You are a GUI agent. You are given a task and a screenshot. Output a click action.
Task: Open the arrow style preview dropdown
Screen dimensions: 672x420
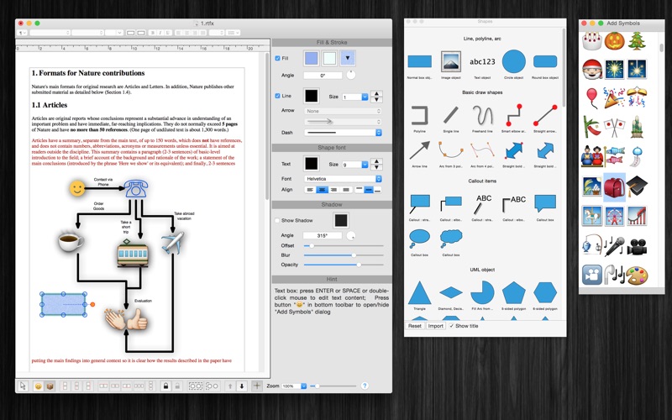tap(343, 121)
